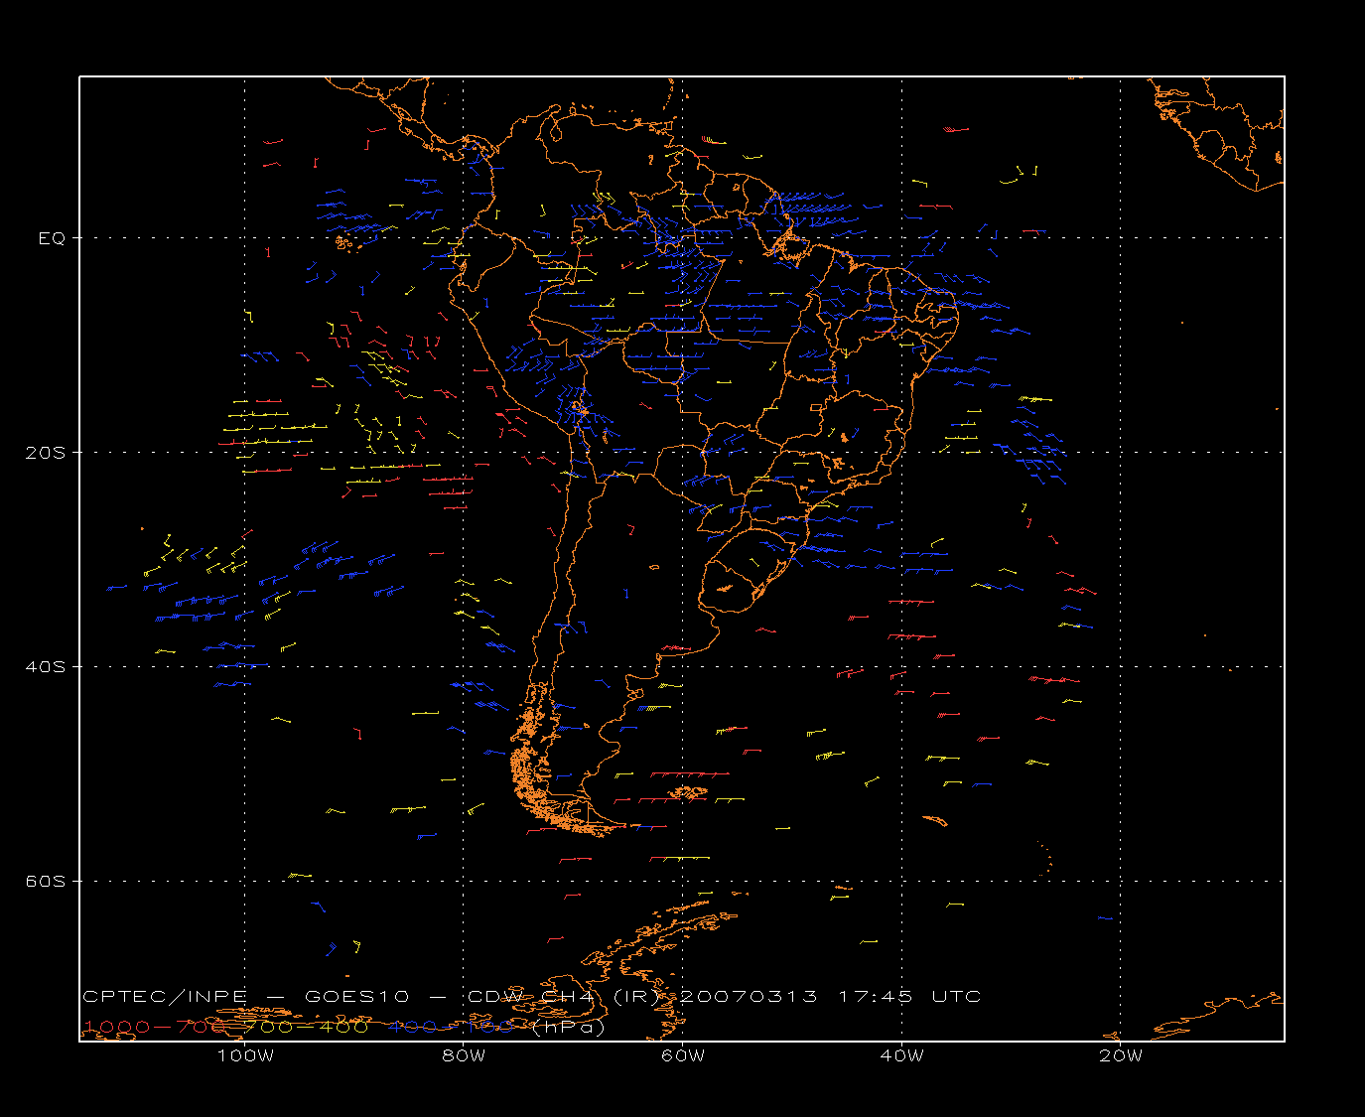Viewport: 1365px width, 1117px height.
Task: Click the 20S latitude label
Action: pos(45,452)
